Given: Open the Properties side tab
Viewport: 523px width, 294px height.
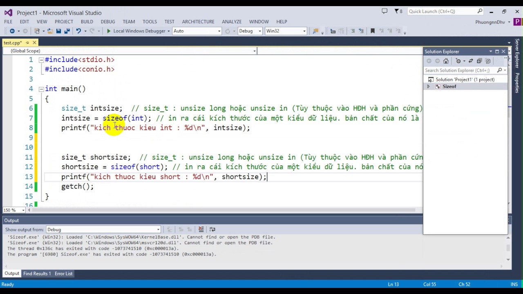Looking at the screenshot, I should [x=517, y=83].
